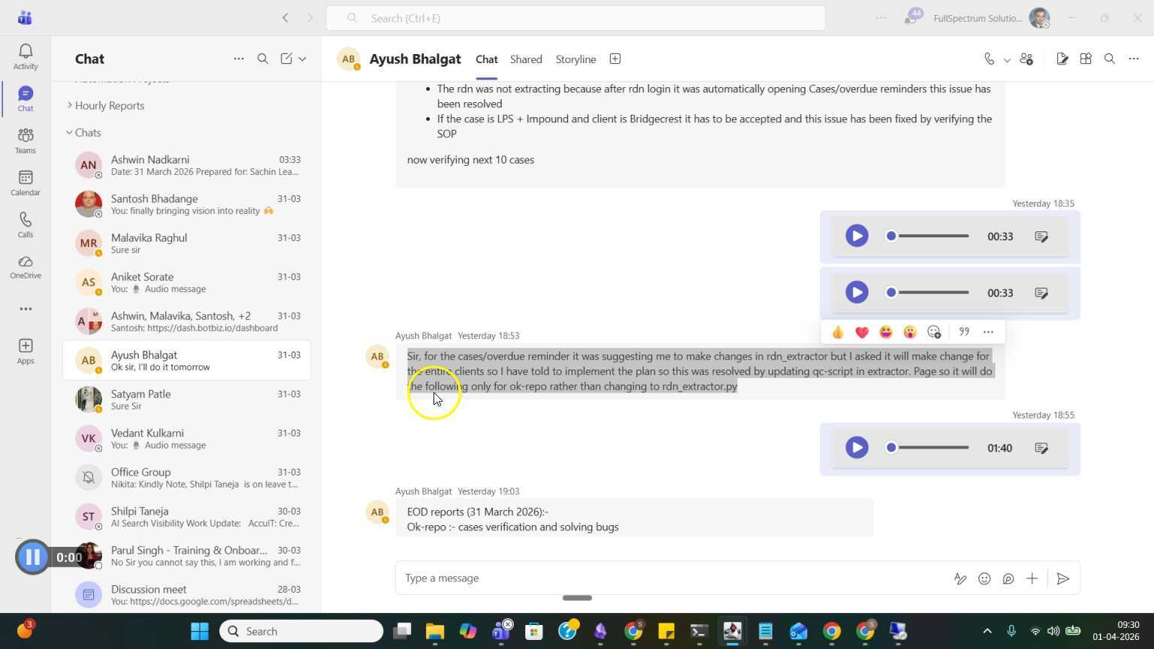React with thumbs up to the highlighted message
The width and height of the screenshot is (1154, 649).
pos(838,332)
